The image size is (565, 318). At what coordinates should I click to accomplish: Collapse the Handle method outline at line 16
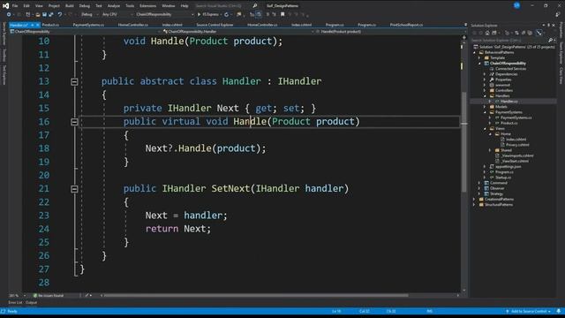point(74,122)
